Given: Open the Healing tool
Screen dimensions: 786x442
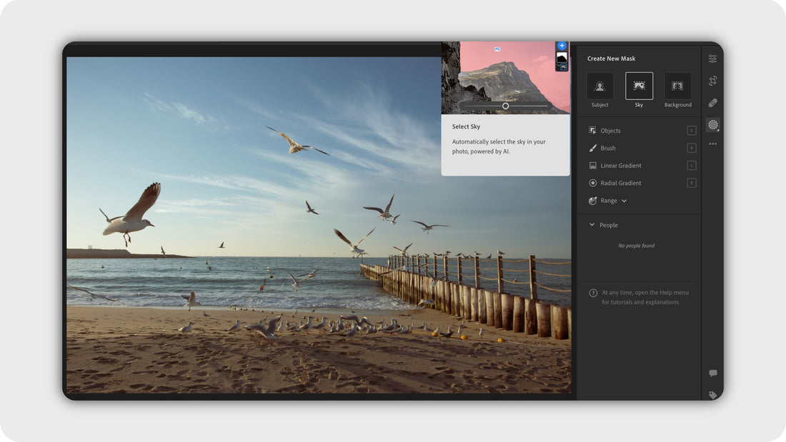Looking at the screenshot, I should click(712, 103).
